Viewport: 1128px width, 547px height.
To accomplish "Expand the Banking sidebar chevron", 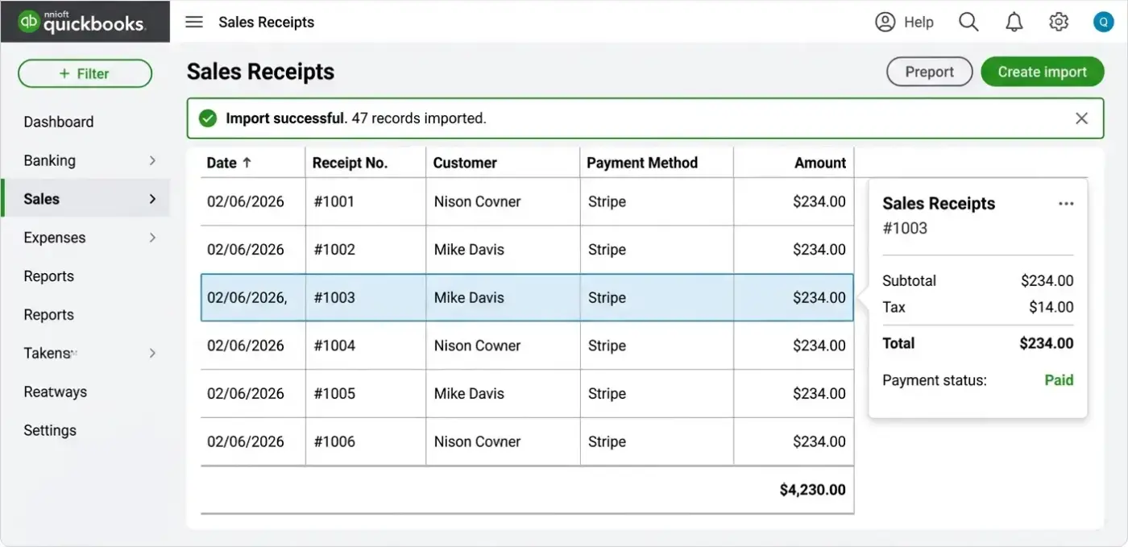I will click(152, 160).
